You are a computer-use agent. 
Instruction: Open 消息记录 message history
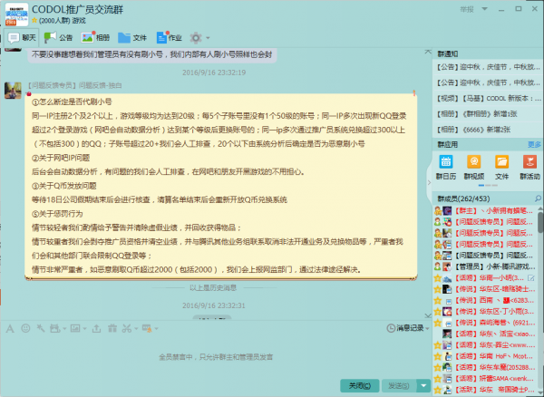[x=405, y=328]
